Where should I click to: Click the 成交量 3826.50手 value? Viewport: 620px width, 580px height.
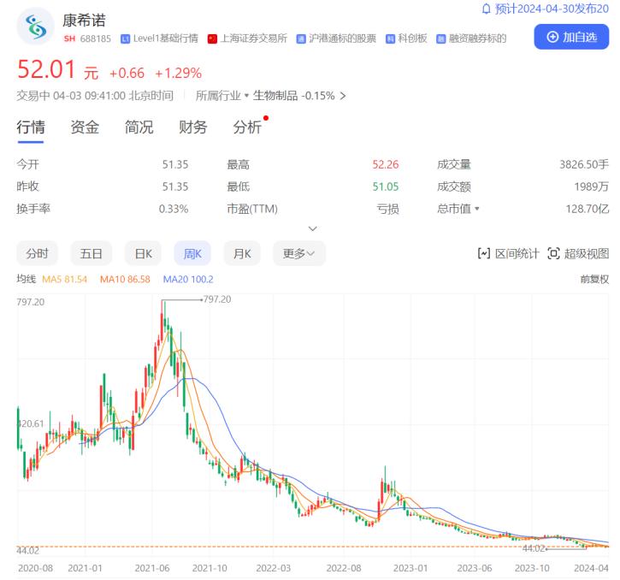click(x=584, y=164)
